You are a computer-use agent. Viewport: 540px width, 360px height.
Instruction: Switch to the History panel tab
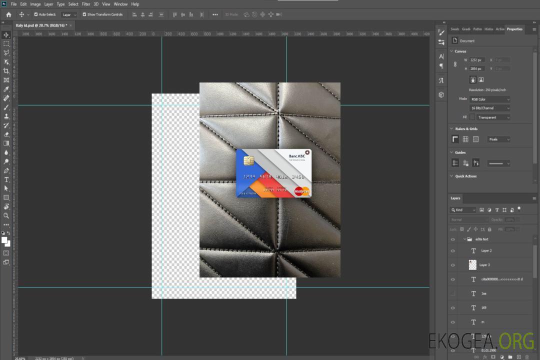488,29
